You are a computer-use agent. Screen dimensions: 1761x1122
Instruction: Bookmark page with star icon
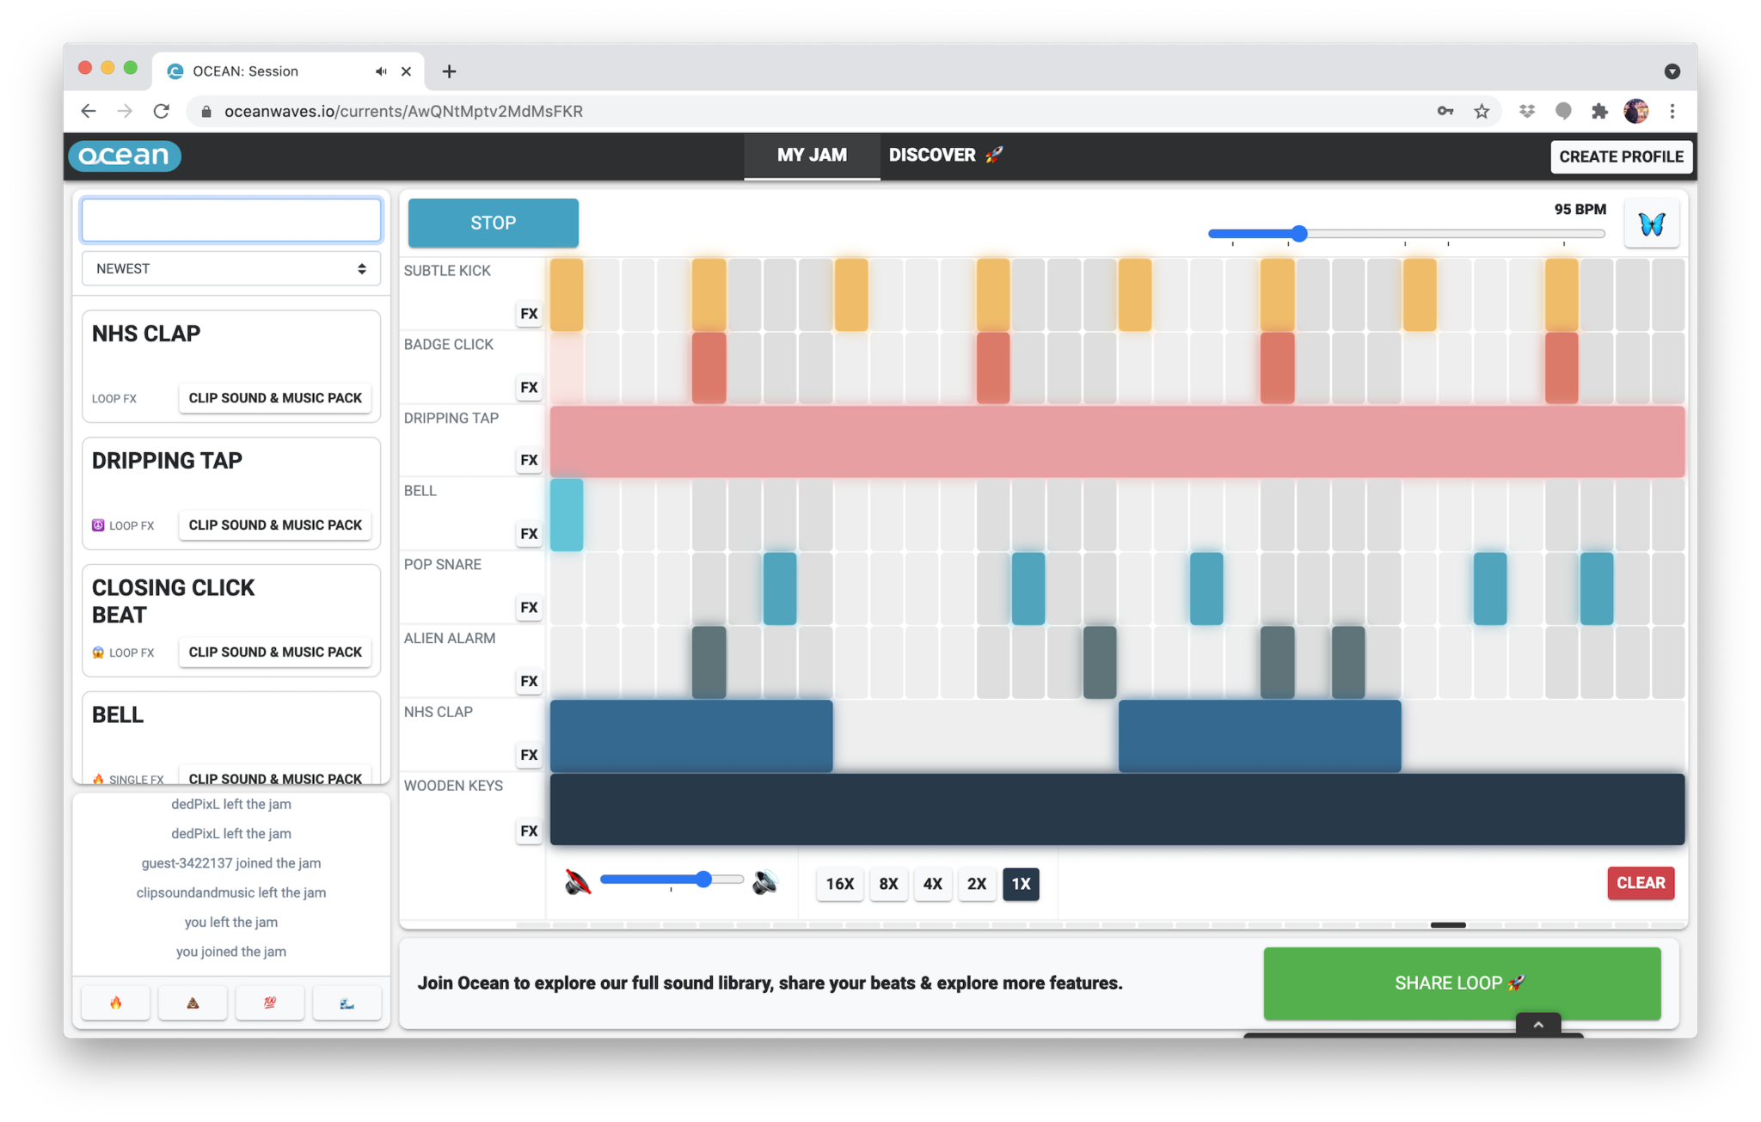coord(1482,111)
